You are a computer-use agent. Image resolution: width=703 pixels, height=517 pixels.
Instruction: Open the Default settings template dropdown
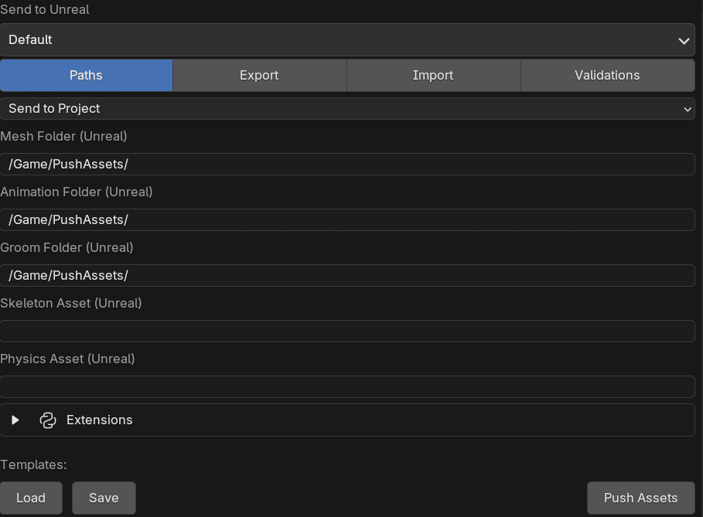point(347,39)
